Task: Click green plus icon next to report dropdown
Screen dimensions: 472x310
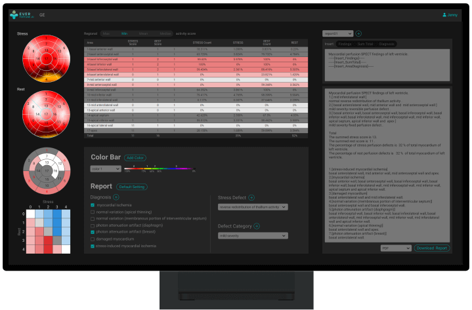Action: point(358,33)
